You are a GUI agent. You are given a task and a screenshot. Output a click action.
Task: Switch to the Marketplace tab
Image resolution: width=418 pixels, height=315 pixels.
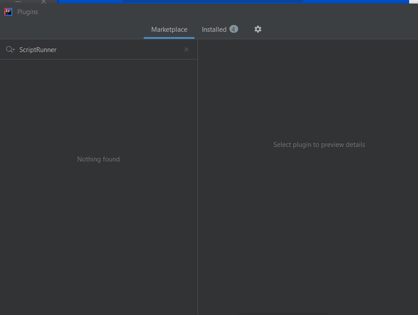coord(169,30)
